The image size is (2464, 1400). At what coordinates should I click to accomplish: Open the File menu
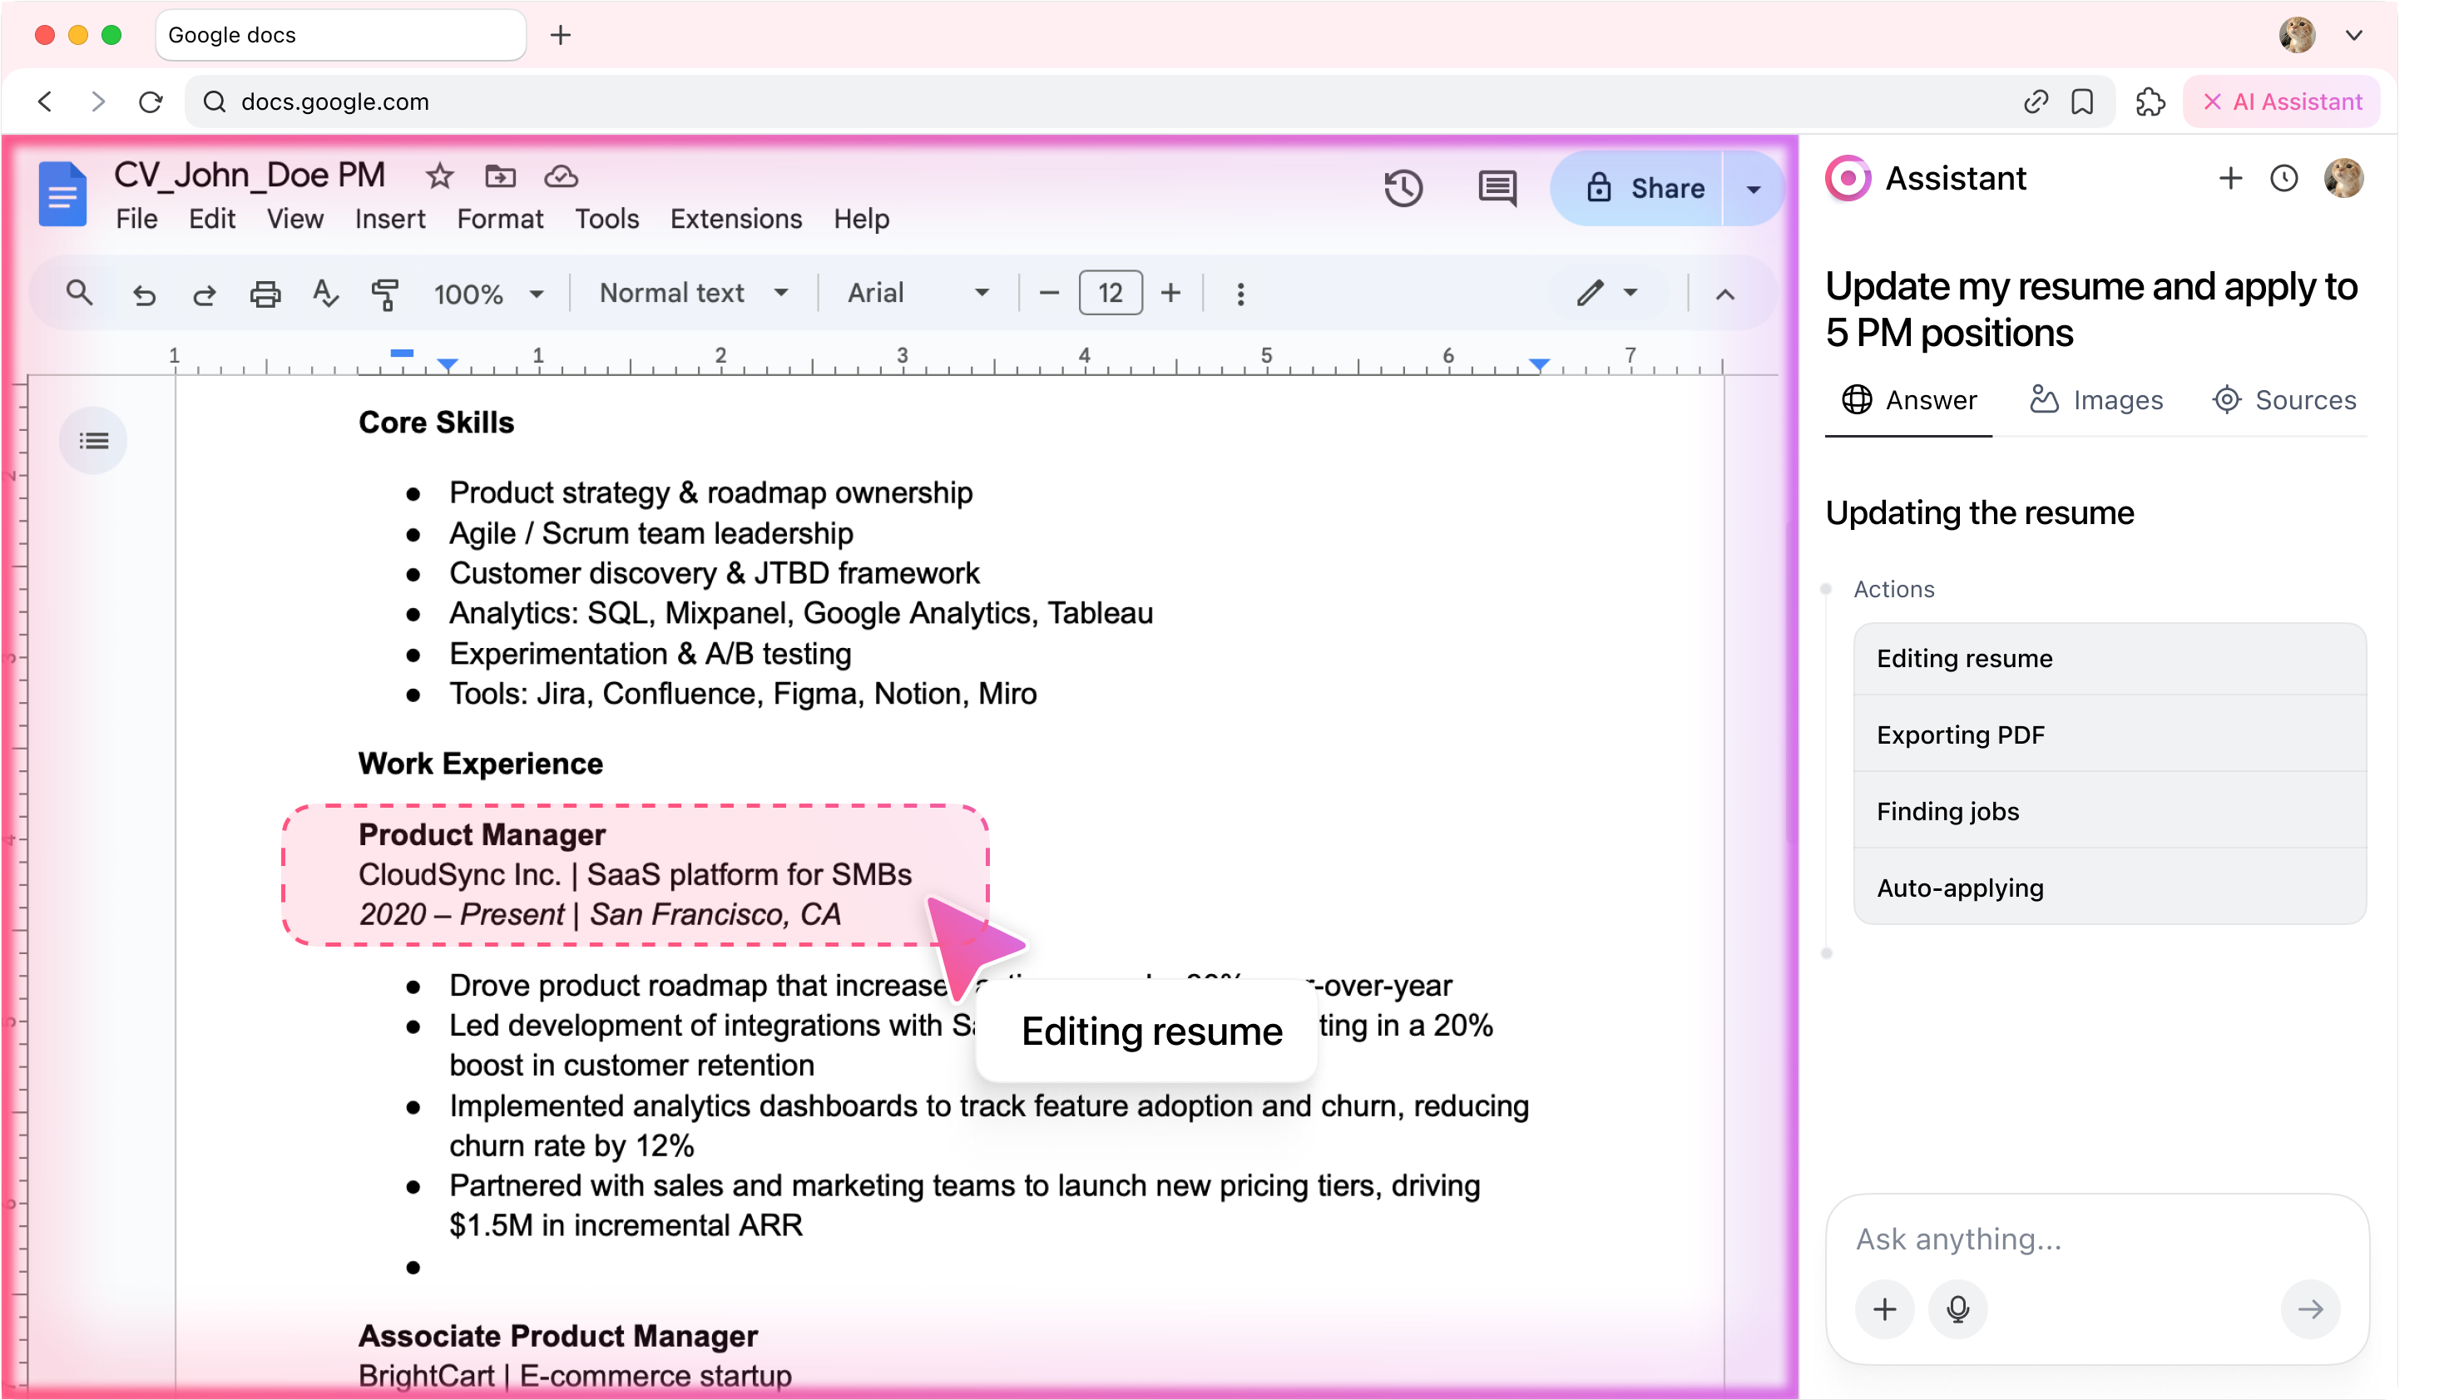136,220
